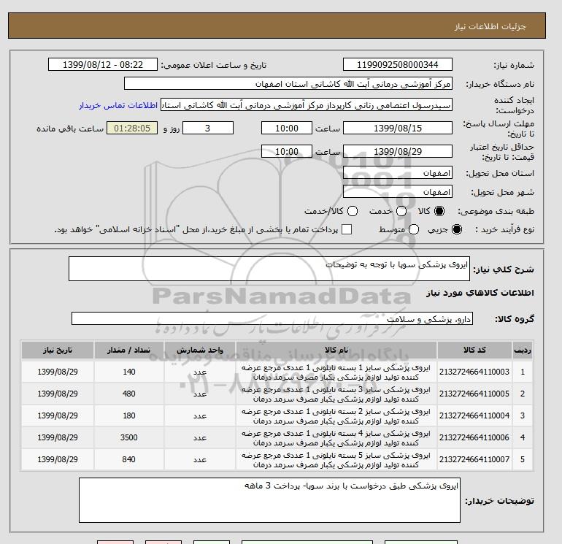Image resolution: width=562 pixels, height=544 pixels.
Task: Click quantity cell 180
Action: 129,415
